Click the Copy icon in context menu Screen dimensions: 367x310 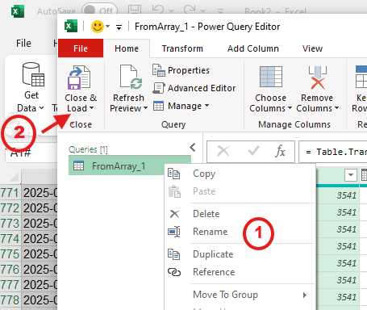(x=173, y=174)
